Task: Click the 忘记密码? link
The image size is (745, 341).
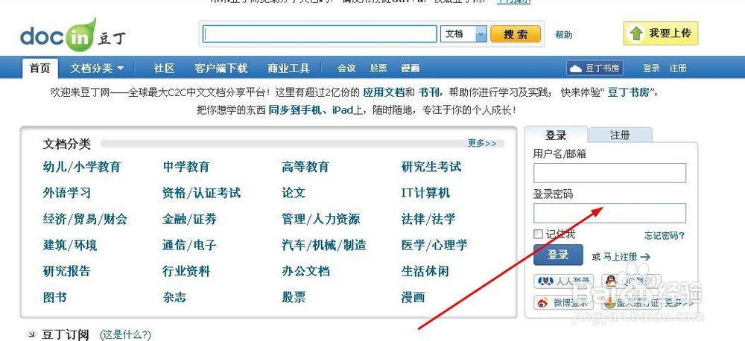Action: [665, 235]
